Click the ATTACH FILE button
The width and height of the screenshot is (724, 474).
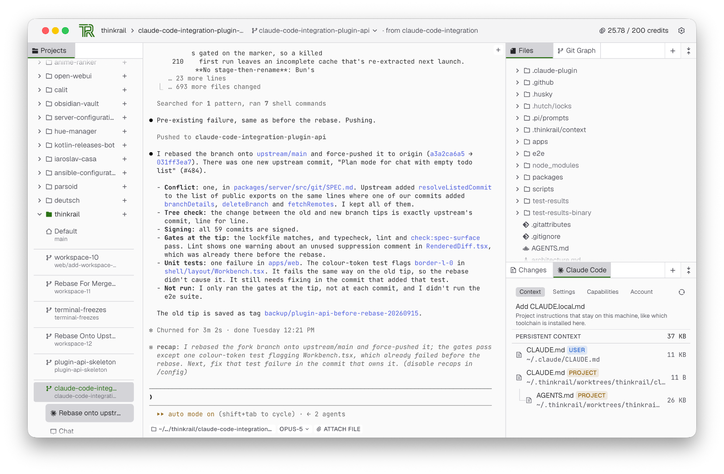click(x=338, y=429)
